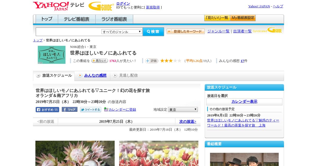Image resolution: width=317 pixels, height=166 pixels.
Task: Click the 世界はほしいモノにあふれてる program logo thumbnail
Action: 52,55
